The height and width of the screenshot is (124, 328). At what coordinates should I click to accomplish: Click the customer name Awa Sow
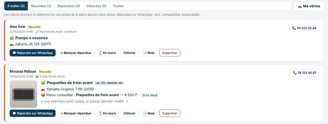[x=17, y=27]
